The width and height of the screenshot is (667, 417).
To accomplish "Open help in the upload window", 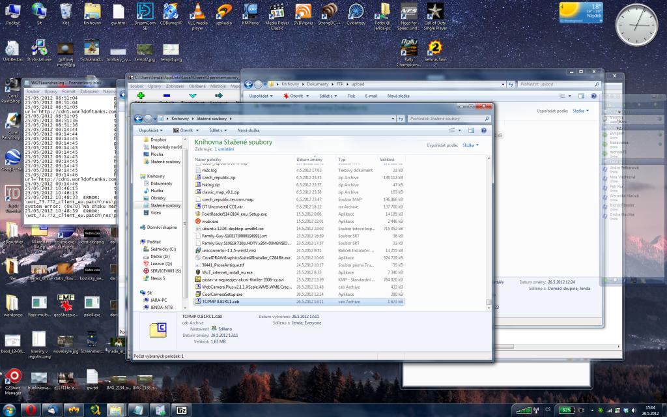I will [x=593, y=96].
